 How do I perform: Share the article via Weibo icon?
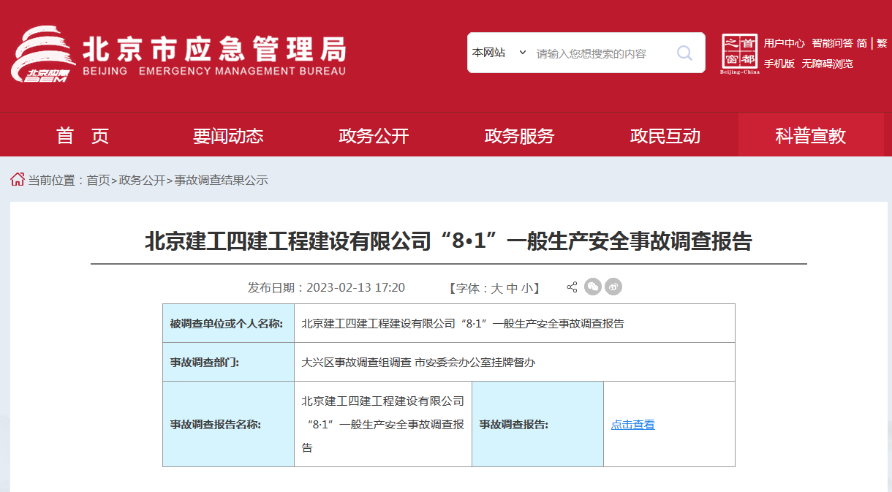pos(613,287)
